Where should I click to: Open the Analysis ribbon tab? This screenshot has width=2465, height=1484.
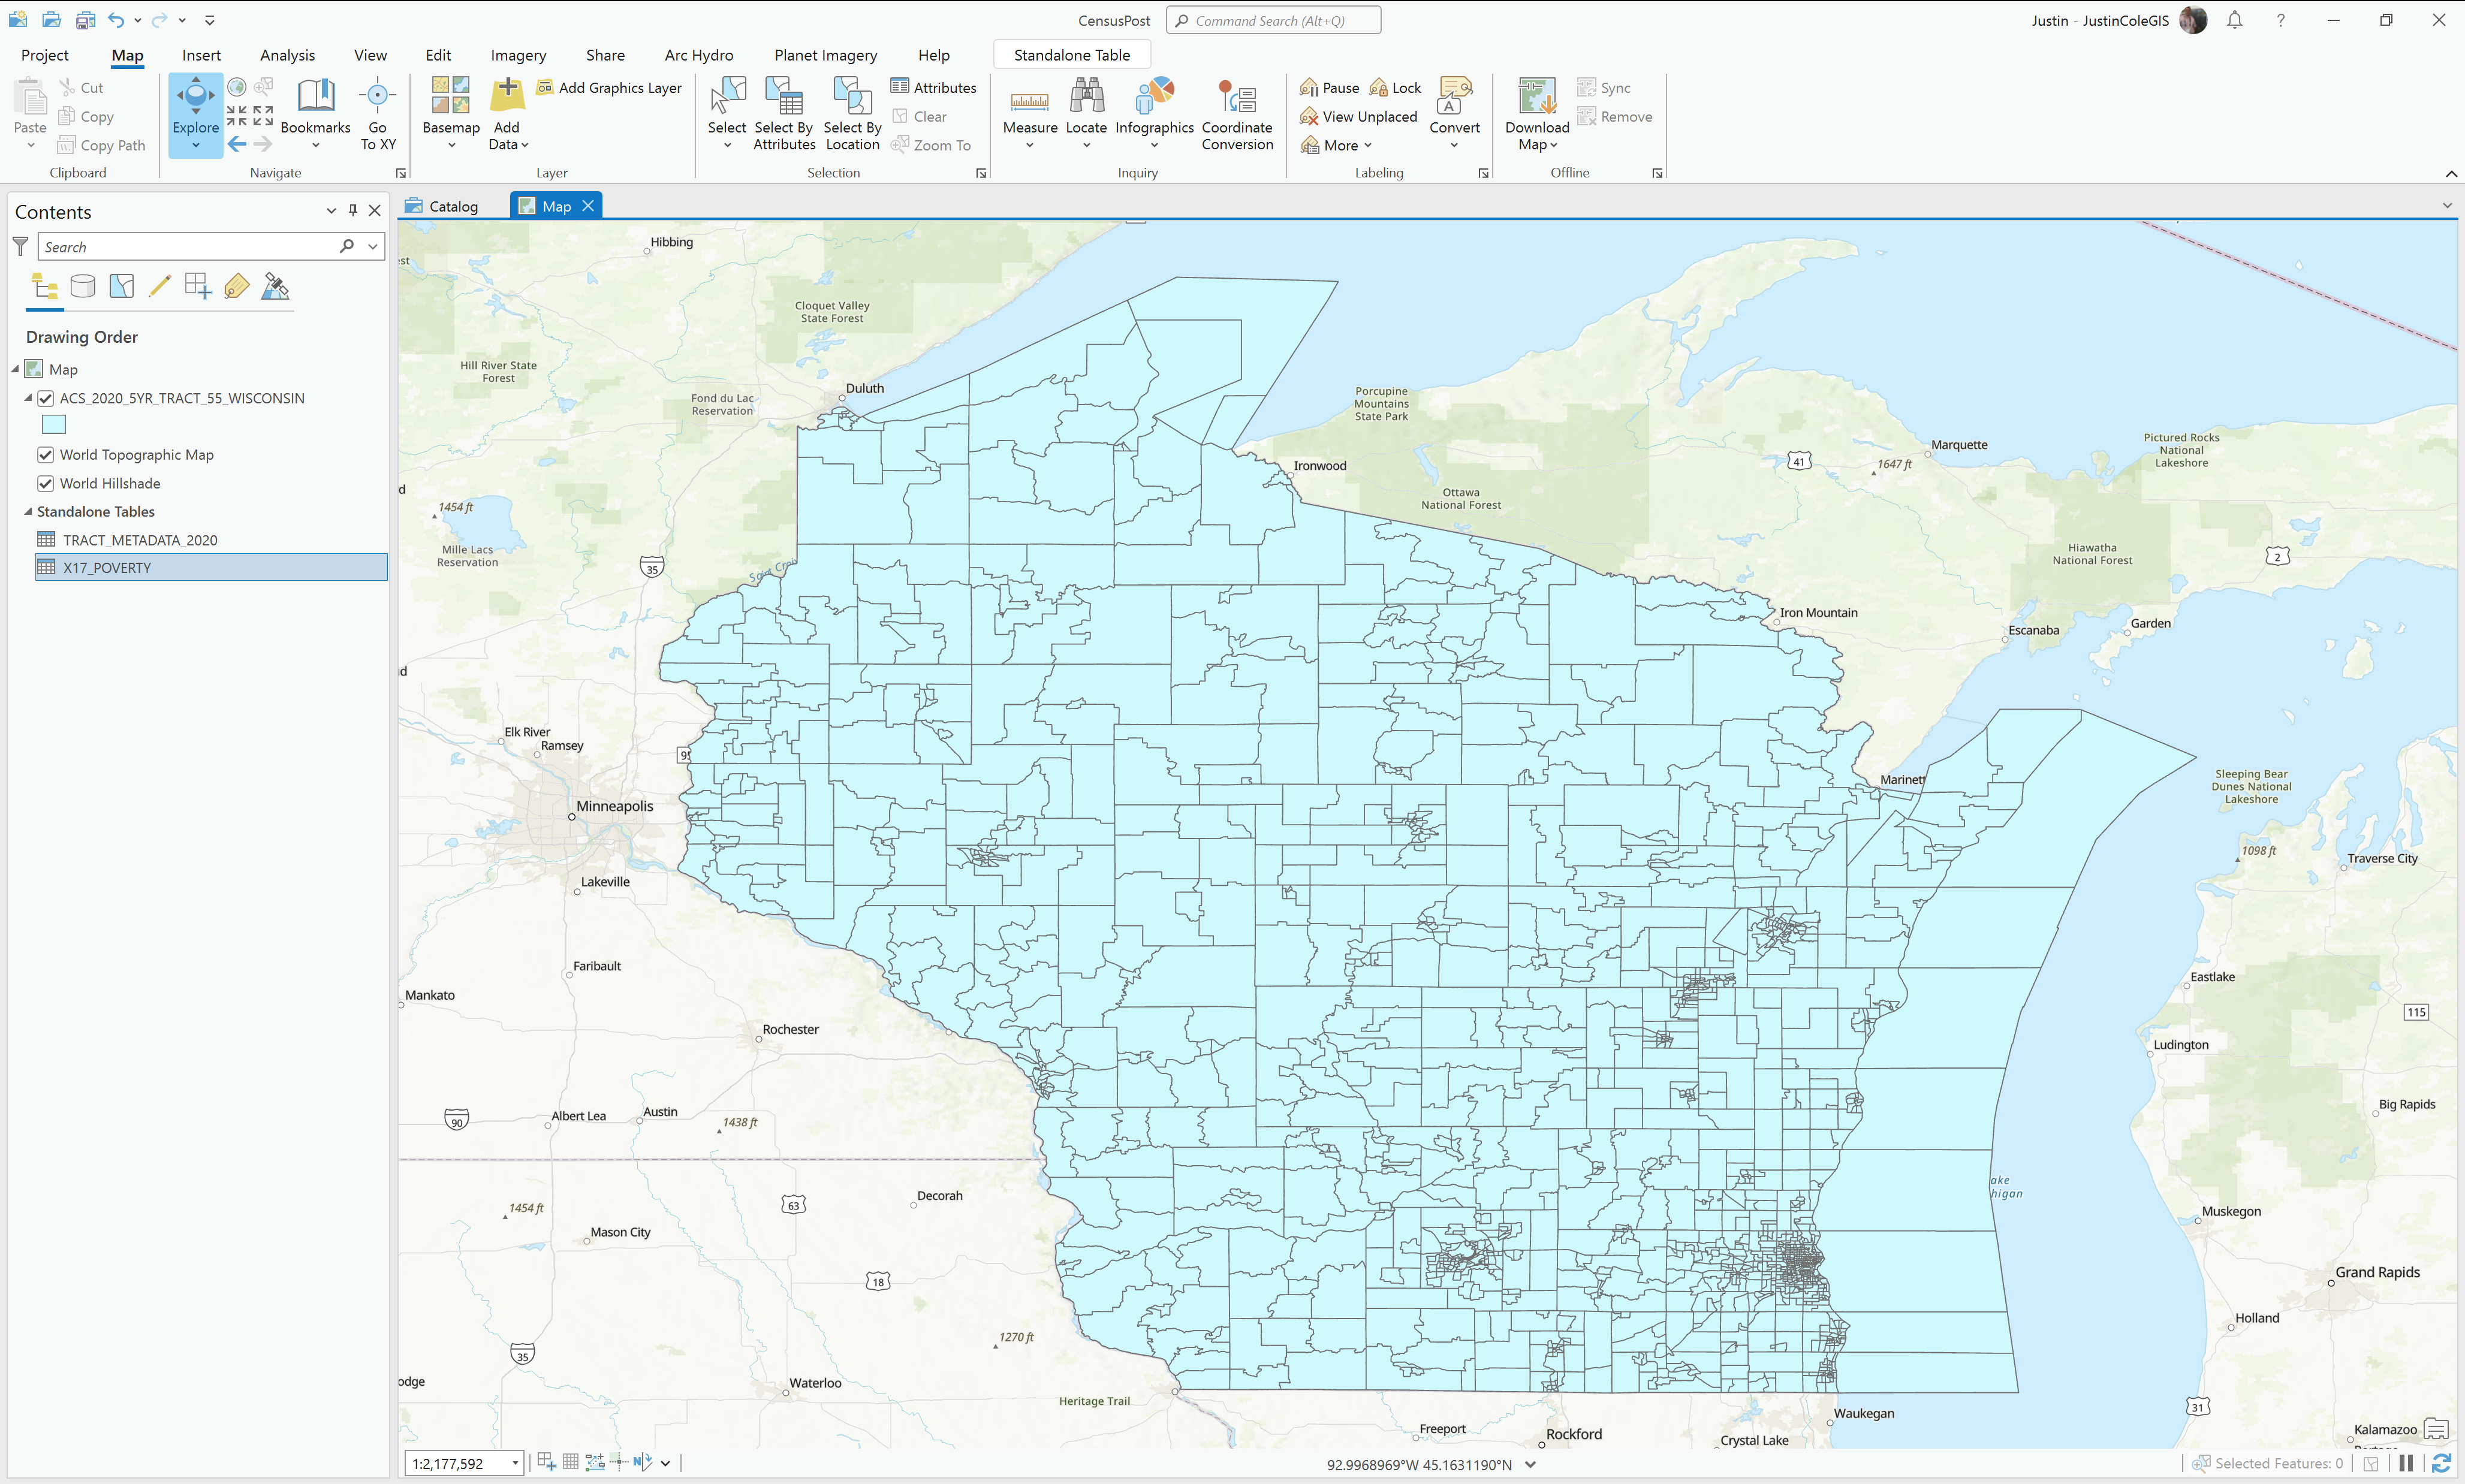click(287, 55)
